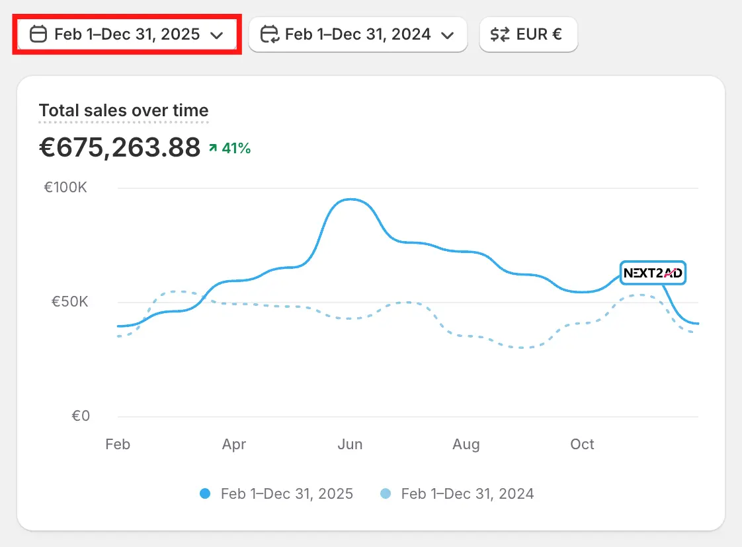
Task: Click the comparison calendar icon for 2024
Action: pyautogui.click(x=270, y=34)
